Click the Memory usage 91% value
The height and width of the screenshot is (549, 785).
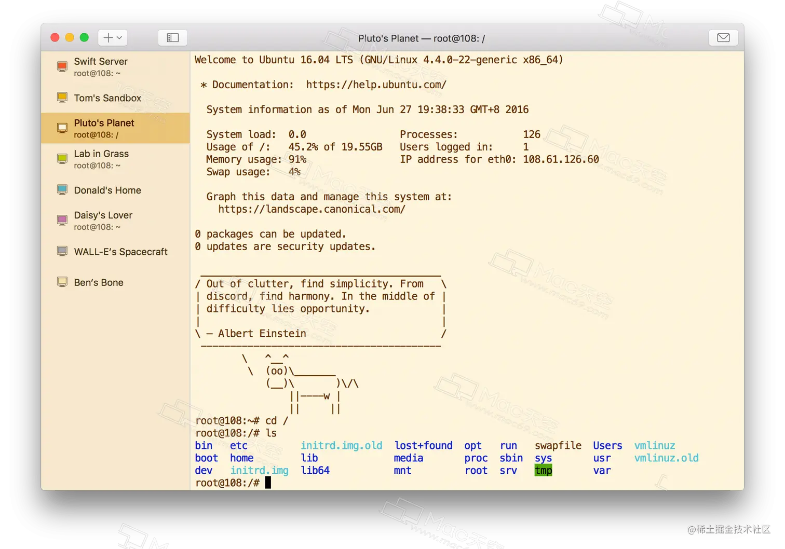tap(297, 159)
